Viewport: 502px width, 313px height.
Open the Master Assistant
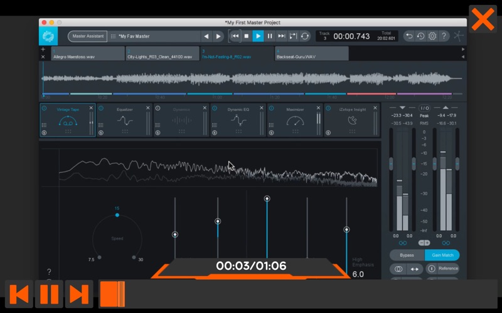pos(87,36)
